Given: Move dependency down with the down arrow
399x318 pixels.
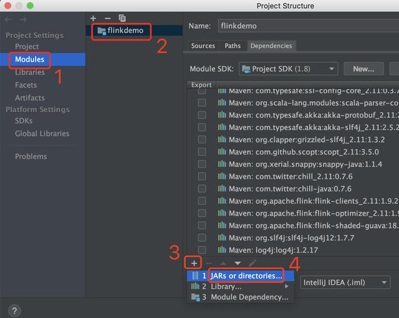Looking at the screenshot, I should 238,263.
